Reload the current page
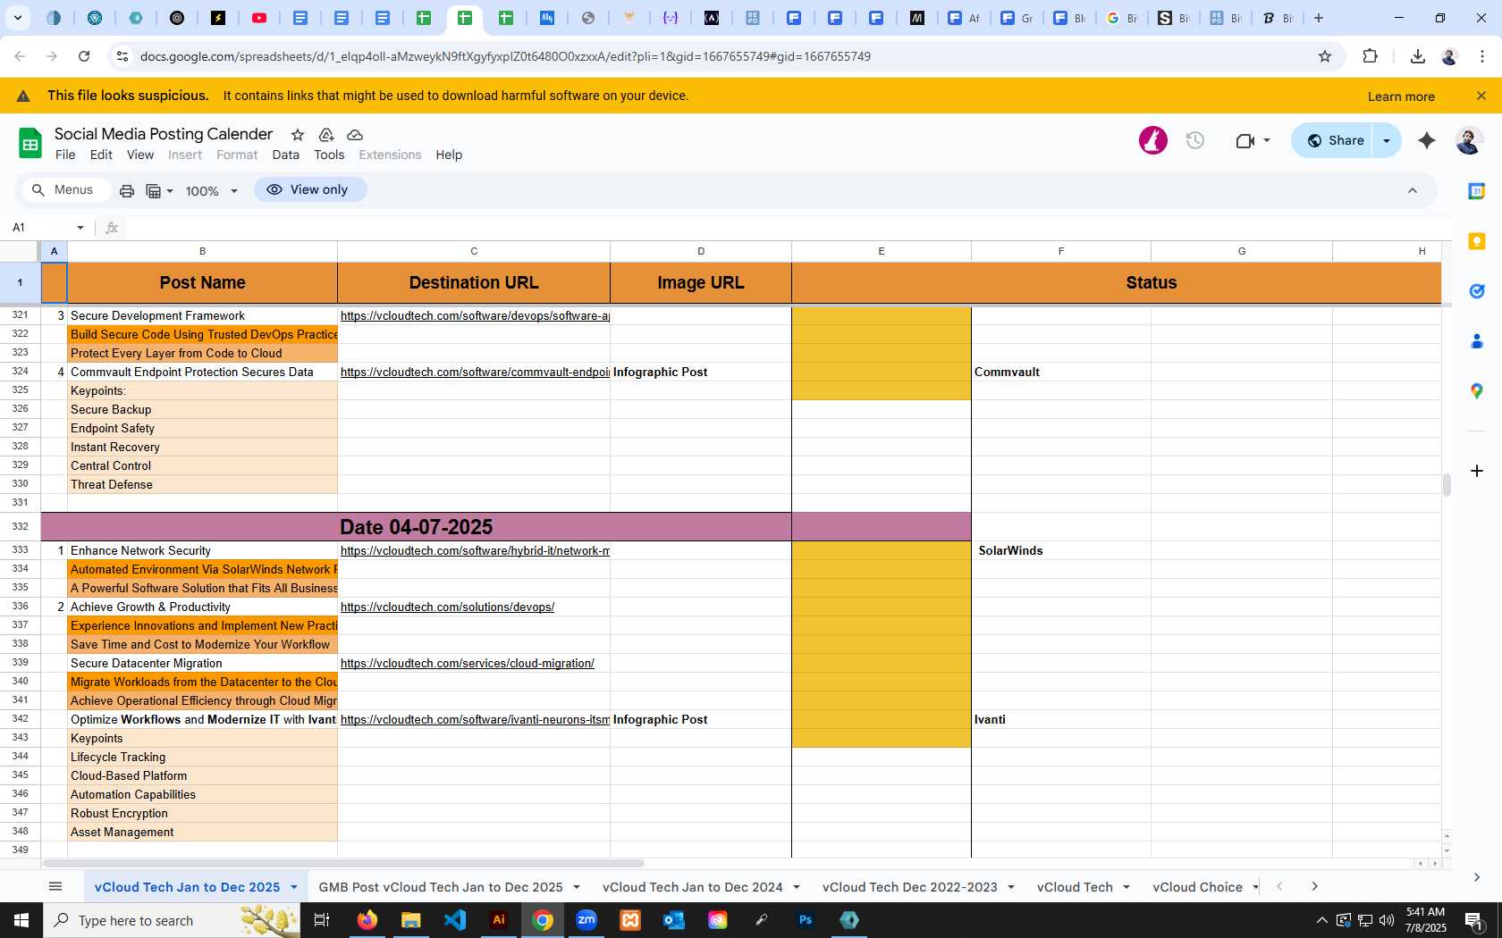The width and height of the screenshot is (1502, 938). [x=84, y=56]
